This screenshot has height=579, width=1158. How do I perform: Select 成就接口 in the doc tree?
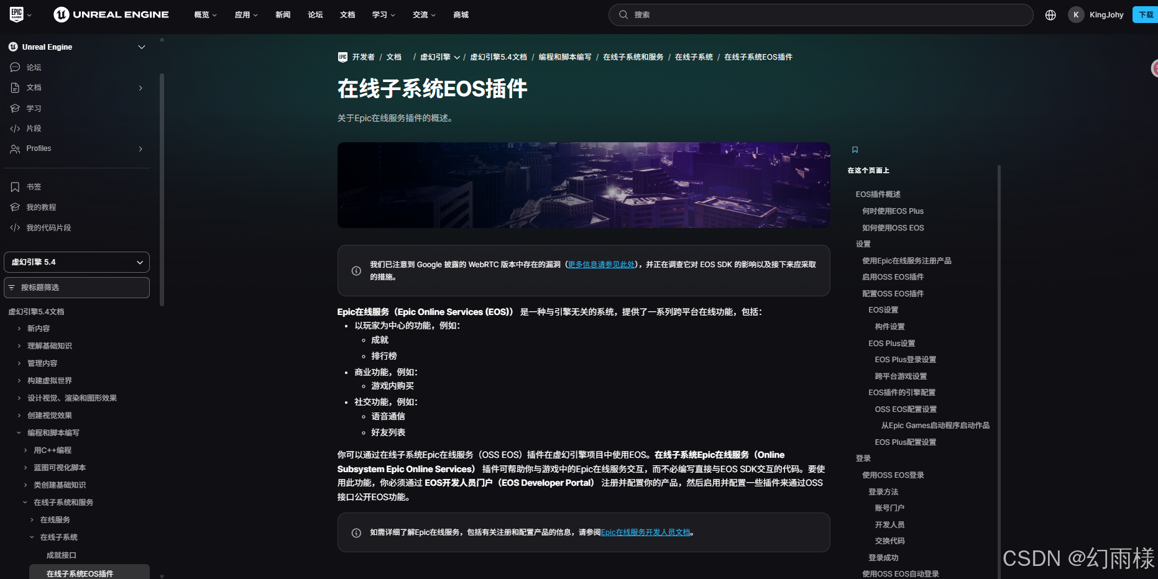coord(62,555)
